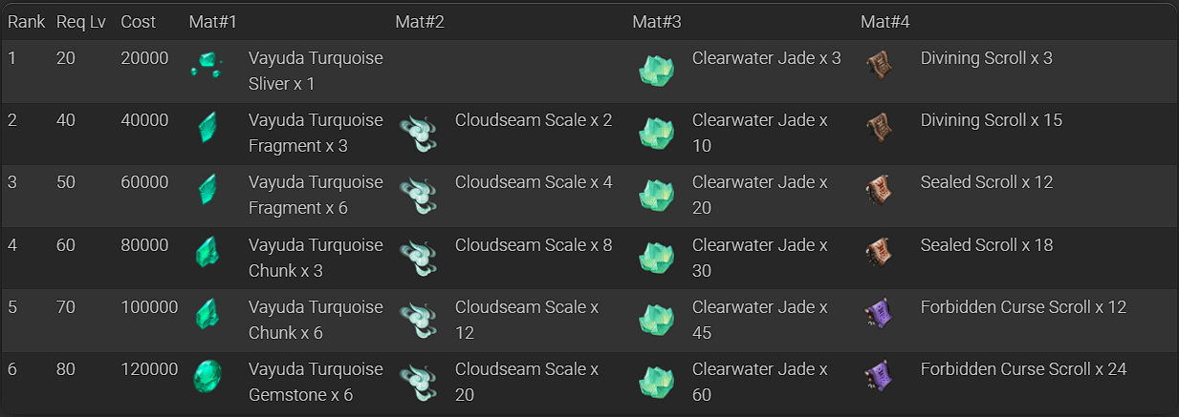Click the Sealed Scroll x 18 text
Viewport: 1179px width, 417px height.
(986, 245)
